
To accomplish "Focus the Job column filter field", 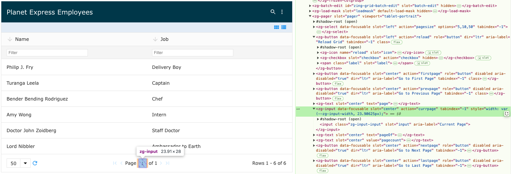I will tap(192, 53).
